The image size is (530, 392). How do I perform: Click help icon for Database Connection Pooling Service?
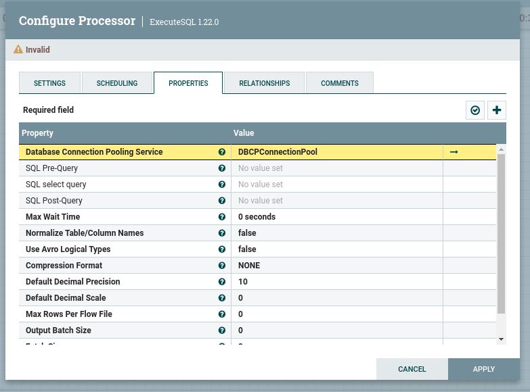pos(222,152)
